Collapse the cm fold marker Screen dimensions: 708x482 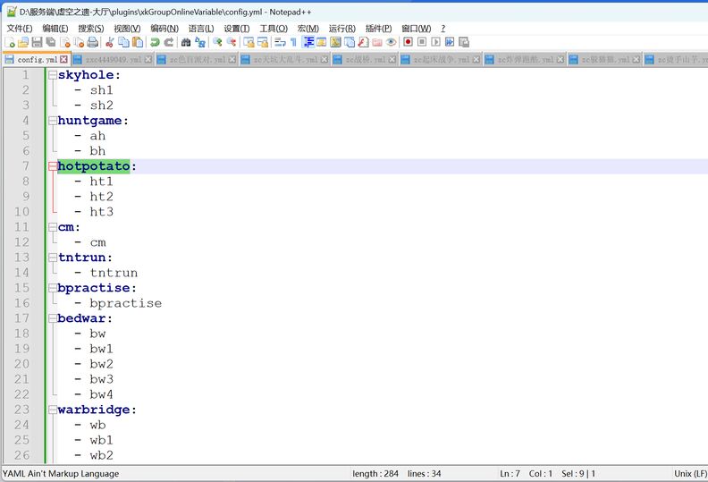[x=53, y=227]
